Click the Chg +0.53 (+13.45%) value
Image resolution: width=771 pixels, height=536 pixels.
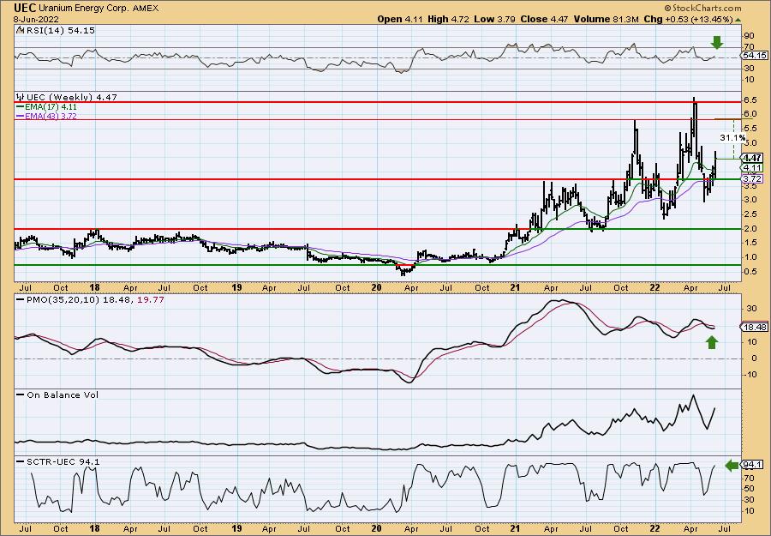pyautogui.click(x=689, y=19)
